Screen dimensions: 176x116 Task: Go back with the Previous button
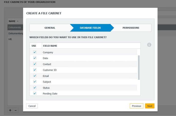coord(136,106)
